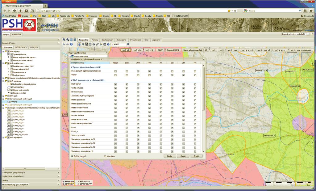Click the ver5_v1a map button
Viewport: 316px width, 191px height.
click(137, 50)
